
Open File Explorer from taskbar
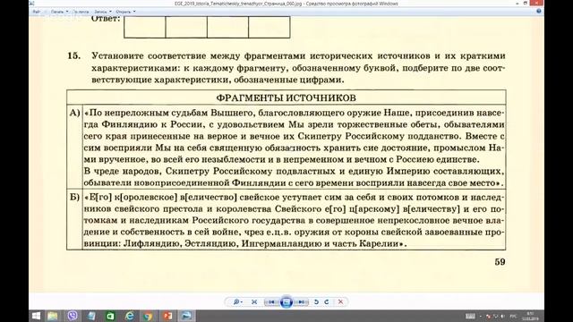pos(53,316)
